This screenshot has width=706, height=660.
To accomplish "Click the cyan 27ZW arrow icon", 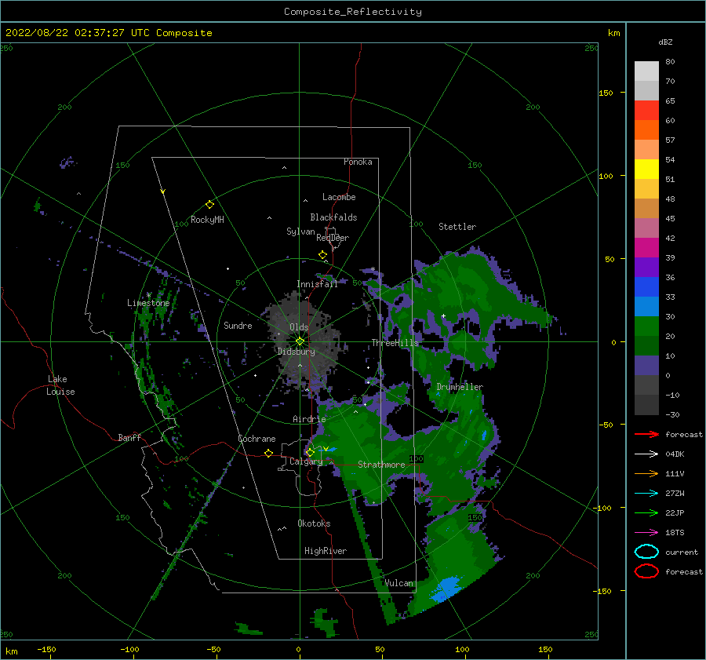I will [646, 494].
